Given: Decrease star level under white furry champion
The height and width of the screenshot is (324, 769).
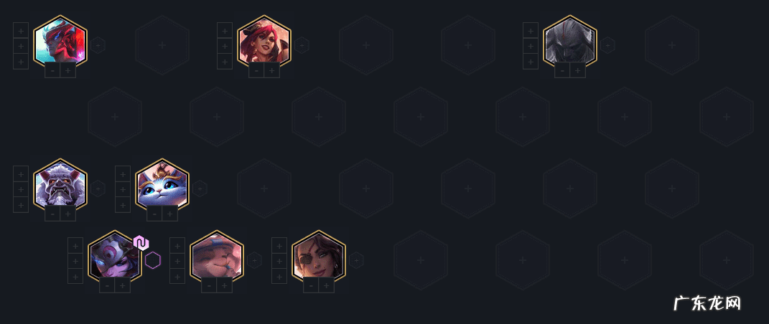Looking at the screenshot, I should 52,214.
